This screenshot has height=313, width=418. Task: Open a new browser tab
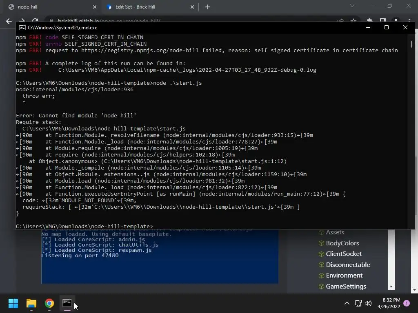208,7
